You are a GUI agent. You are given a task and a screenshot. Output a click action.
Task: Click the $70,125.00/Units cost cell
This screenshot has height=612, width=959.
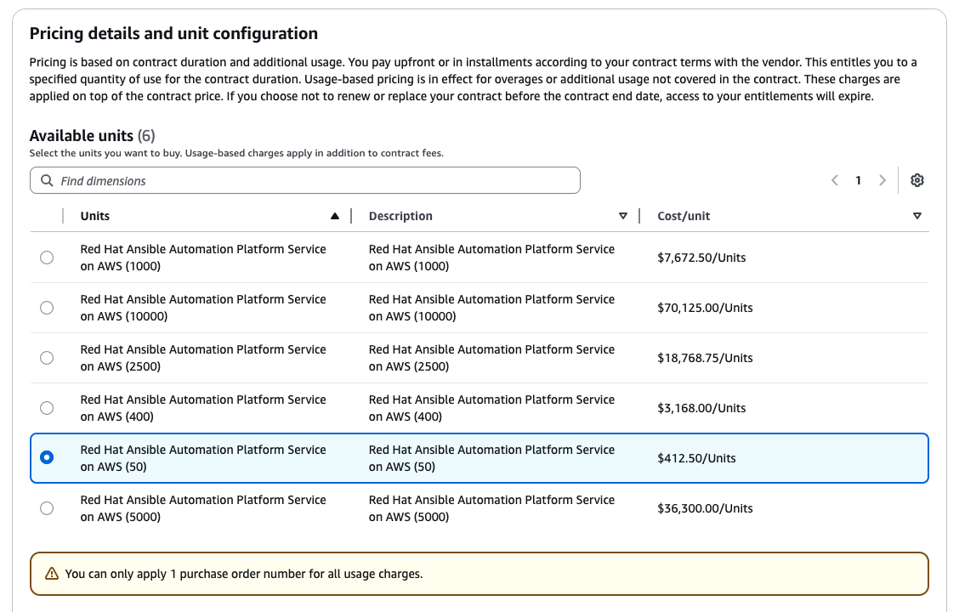point(705,308)
